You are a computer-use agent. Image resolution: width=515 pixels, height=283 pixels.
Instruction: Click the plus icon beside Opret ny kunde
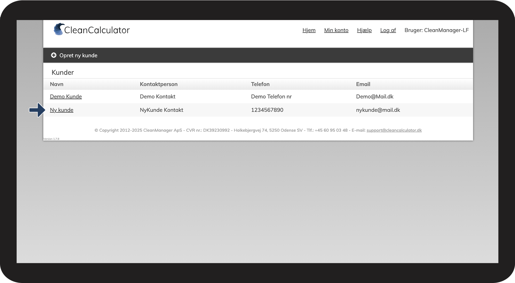tap(54, 55)
